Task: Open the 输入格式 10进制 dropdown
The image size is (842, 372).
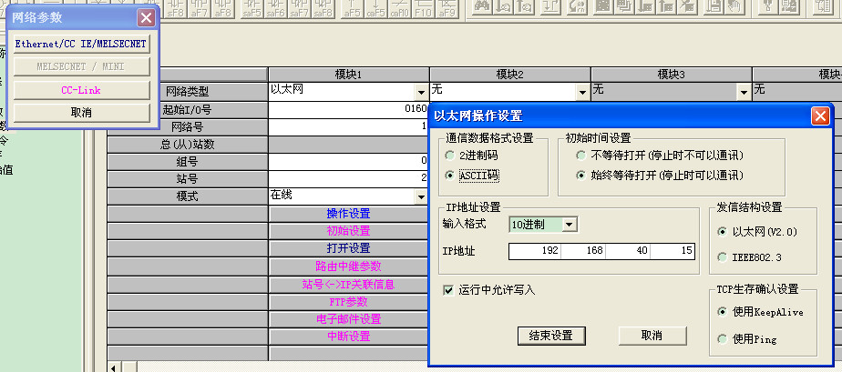Action: pyautogui.click(x=570, y=225)
